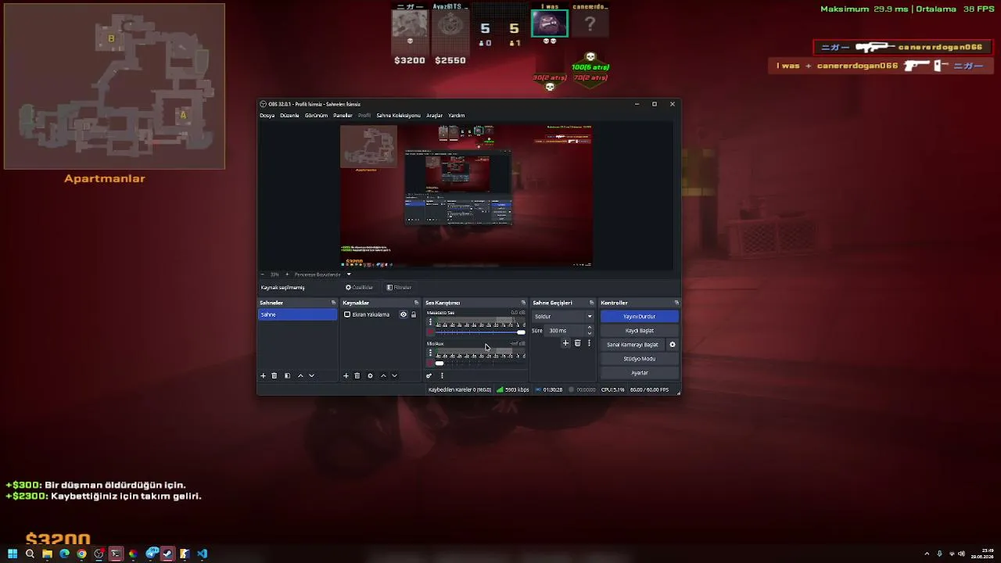Open virtual camera settings gear
The image size is (1001, 563).
[672, 345]
